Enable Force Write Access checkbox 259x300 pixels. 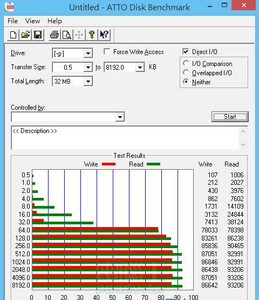coord(107,52)
